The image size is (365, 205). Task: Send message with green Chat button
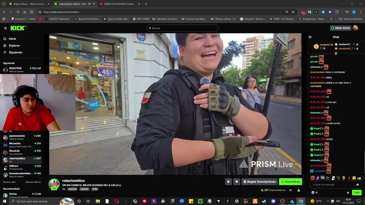[357, 193]
